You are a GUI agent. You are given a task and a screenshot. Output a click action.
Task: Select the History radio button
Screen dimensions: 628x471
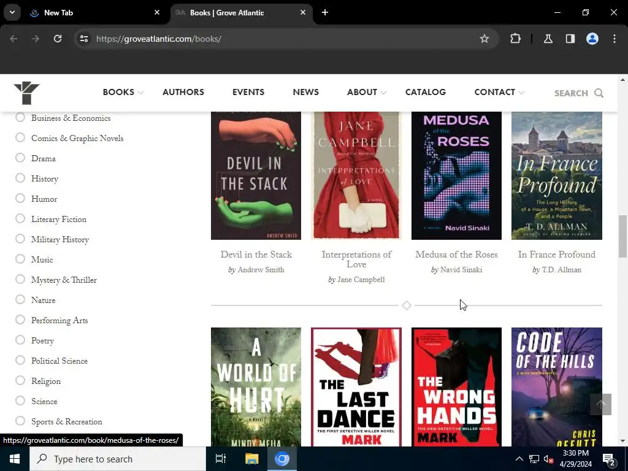tap(20, 178)
